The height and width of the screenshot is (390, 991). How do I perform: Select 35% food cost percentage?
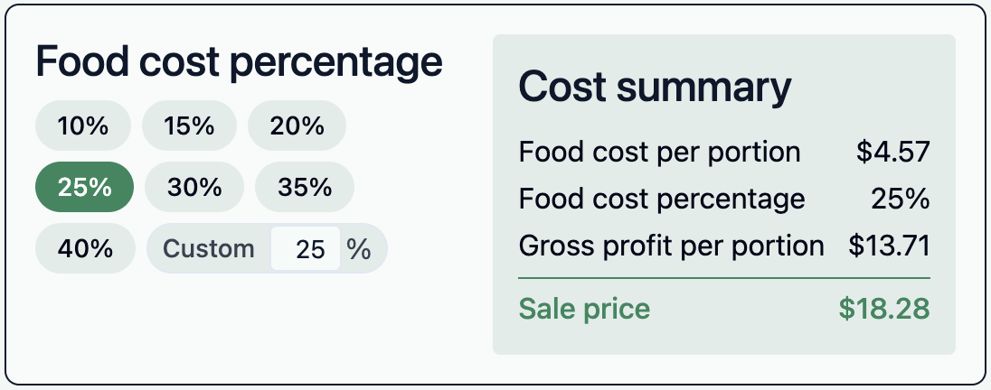point(305,187)
